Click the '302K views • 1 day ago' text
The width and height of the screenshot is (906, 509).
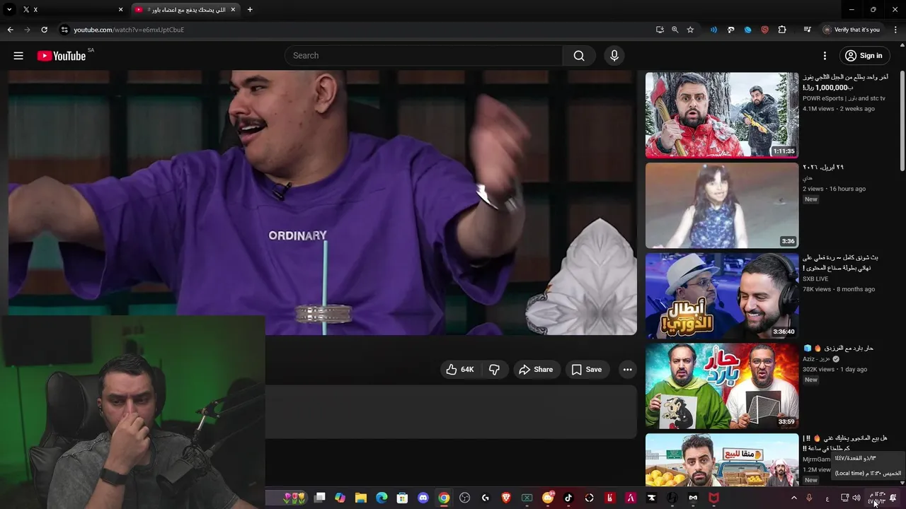click(x=835, y=370)
